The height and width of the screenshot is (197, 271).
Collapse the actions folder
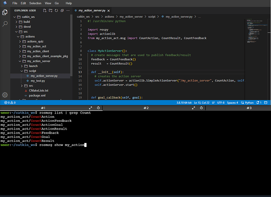pos(18,37)
